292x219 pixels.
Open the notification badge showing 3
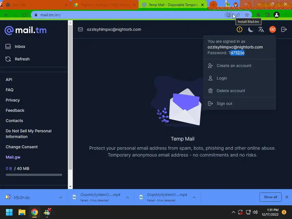click(x=284, y=212)
